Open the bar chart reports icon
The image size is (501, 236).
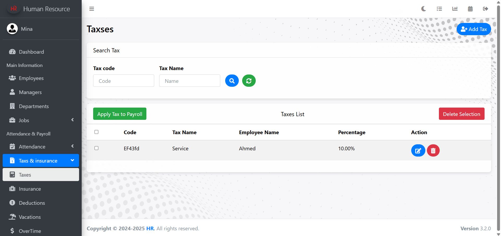point(455,9)
